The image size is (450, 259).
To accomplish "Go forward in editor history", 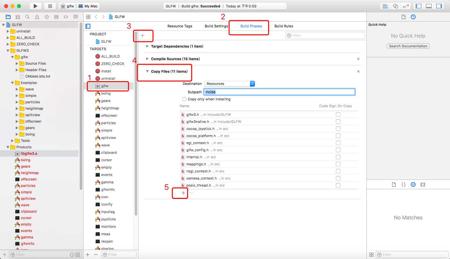I will pyautogui.click(x=103, y=17).
